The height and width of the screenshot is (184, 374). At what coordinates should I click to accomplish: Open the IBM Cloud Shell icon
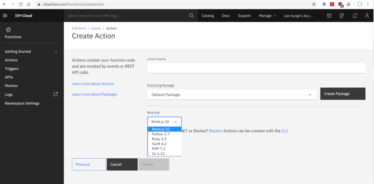pyautogui.click(x=329, y=15)
